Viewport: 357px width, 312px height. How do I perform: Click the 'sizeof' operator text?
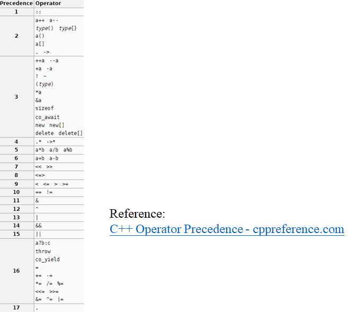tap(44, 109)
